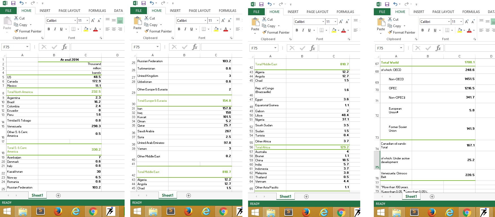The height and width of the screenshot is (217, 495).
Task: Open Firefox on taskbar below Total North America window
Action: click(58, 211)
